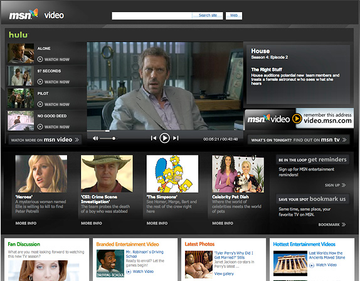Click the SIGN UP link
The image size is (360, 281).
tap(332, 185)
